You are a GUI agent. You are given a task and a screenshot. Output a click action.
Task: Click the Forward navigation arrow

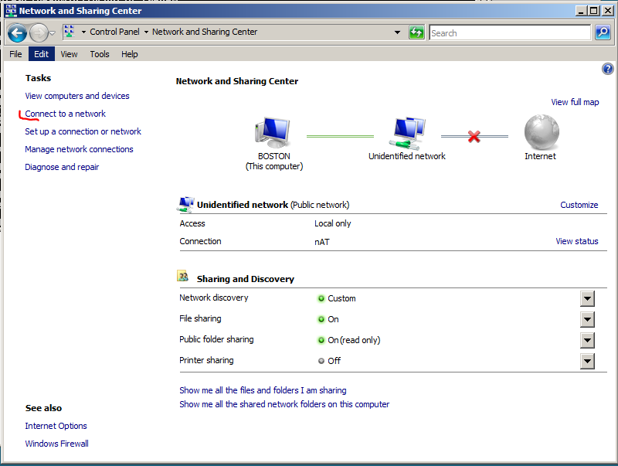[x=39, y=32]
